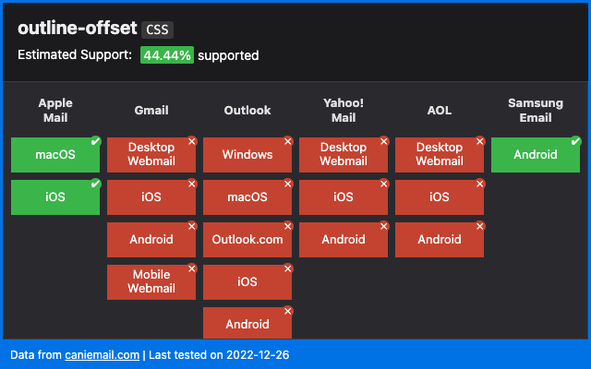
Task: Click the outline-offset title heading
Action: pyautogui.click(x=78, y=29)
